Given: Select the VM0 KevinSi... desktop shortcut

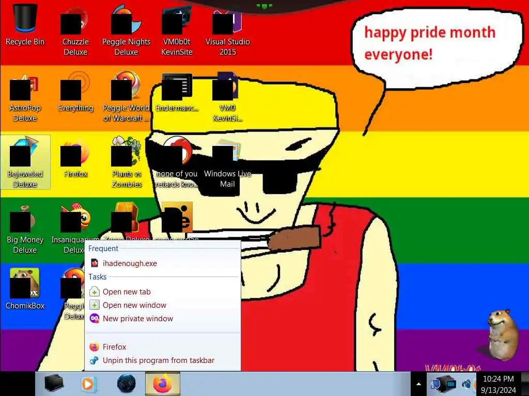Looking at the screenshot, I should [227, 97].
